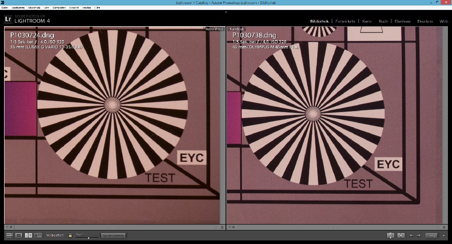Viewport: 452px width, 244px height.
Task: Toggle the focus link lock icon
Action: pyautogui.click(x=70, y=235)
